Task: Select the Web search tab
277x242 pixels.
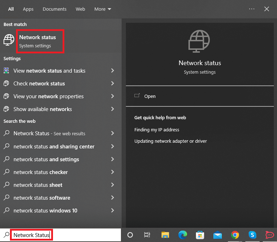Action: tap(80, 9)
